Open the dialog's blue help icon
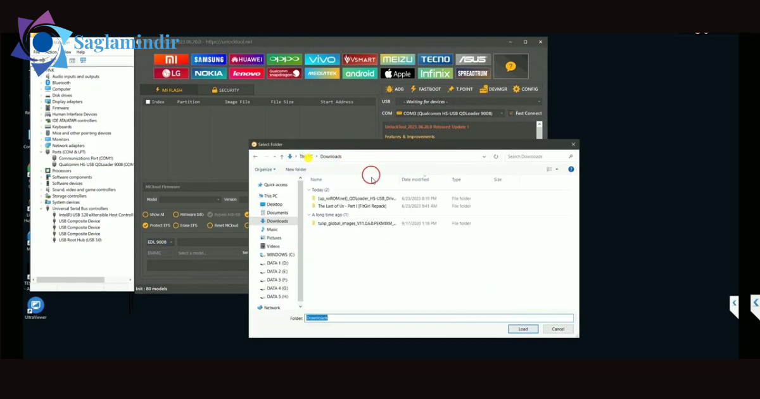This screenshot has width=760, height=399. pyautogui.click(x=571, y=170)
